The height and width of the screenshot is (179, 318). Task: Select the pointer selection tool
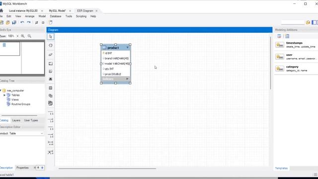51,36
